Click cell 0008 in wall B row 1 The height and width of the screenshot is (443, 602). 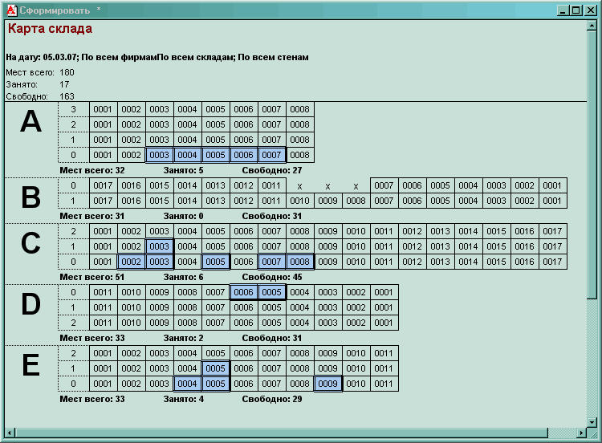pos(356,201)
